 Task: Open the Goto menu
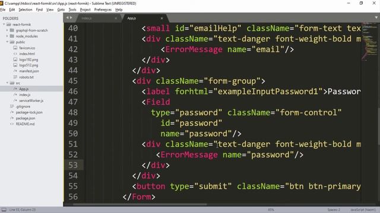coord(61,9)
